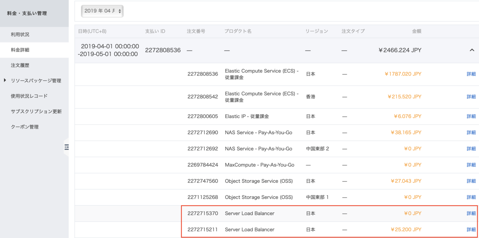Screen dimensions: 479x238
Task: Click order number 2272715370
Action: pyautogui.click(x=203, y=213)
